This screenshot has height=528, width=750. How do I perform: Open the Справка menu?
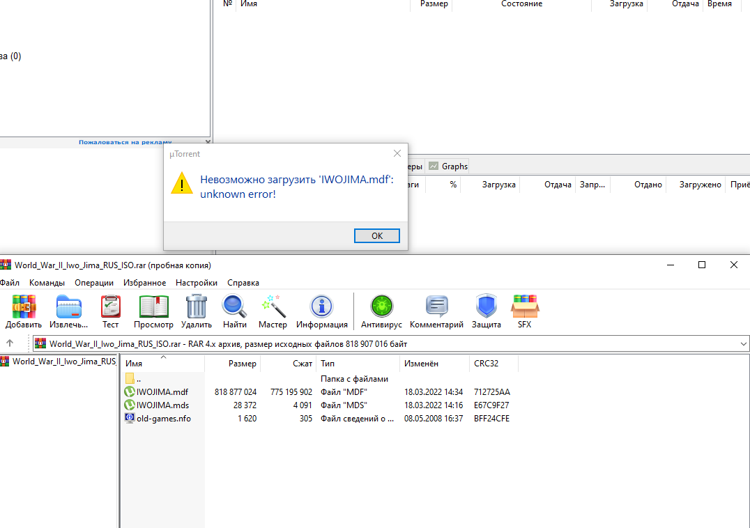(243, 282)
